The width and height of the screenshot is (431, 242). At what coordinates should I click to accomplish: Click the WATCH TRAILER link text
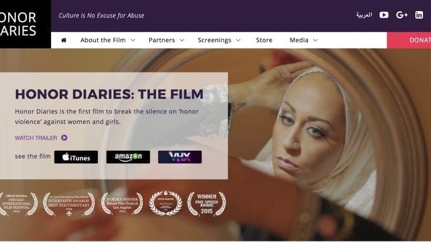click(36, 138)
